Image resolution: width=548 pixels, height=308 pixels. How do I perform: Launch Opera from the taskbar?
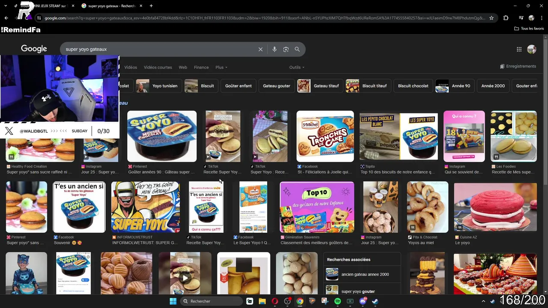(275, 301)
